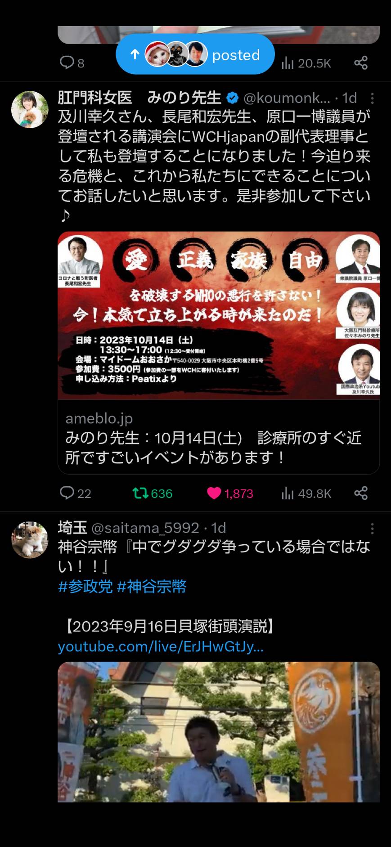391x847 pixels.
Task: Tap the blue 'posted' new tweets pill
Action: point(195,54)
